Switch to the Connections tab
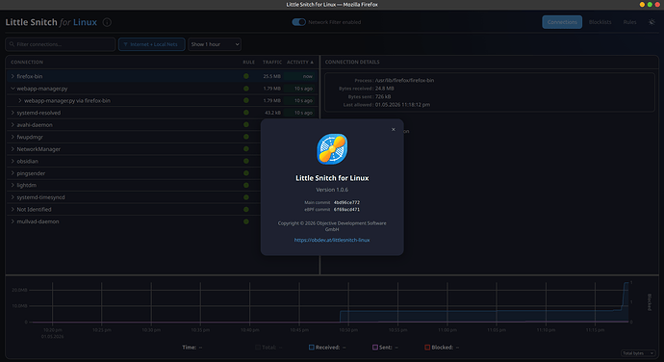Viewport: 664px width, 362px height. [562, 22]
